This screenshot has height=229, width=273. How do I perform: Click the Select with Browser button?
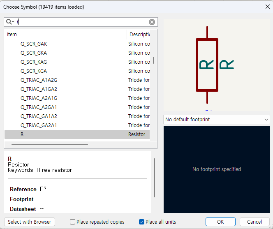(x=30, y=222)
